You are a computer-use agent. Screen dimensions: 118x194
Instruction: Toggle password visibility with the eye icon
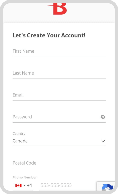click(103, 117)
